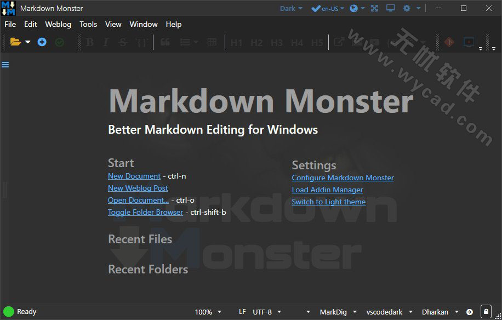Click the globe browser preview icon
The image size is (502, 320).
353,8
